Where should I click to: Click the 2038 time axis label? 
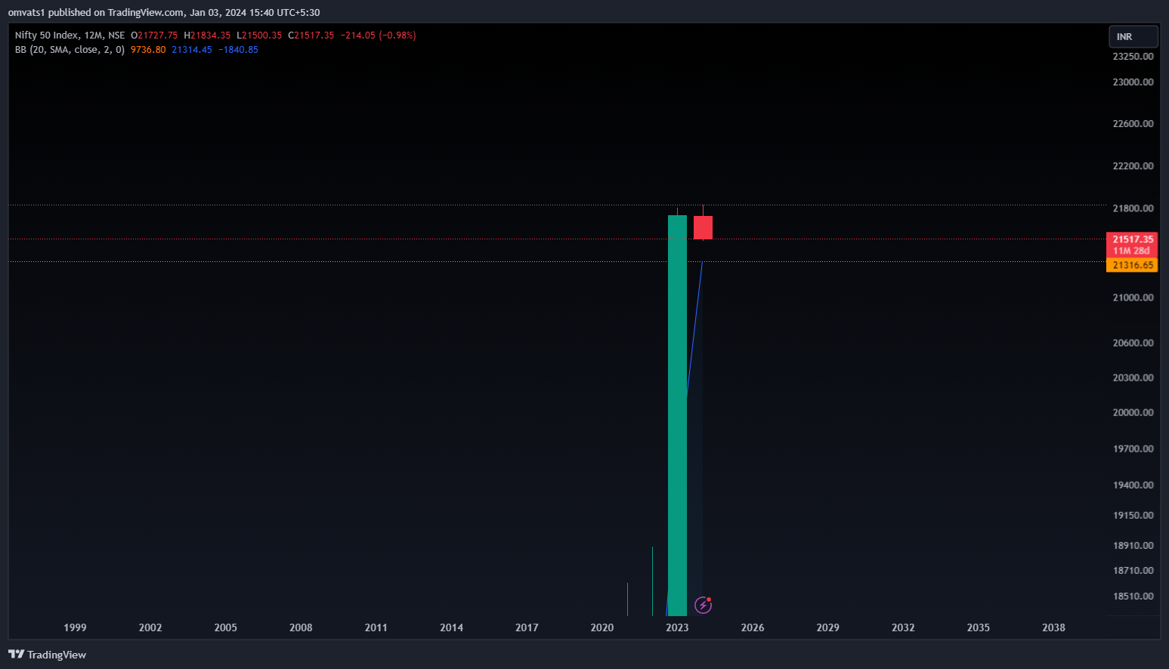point(1054,627)
